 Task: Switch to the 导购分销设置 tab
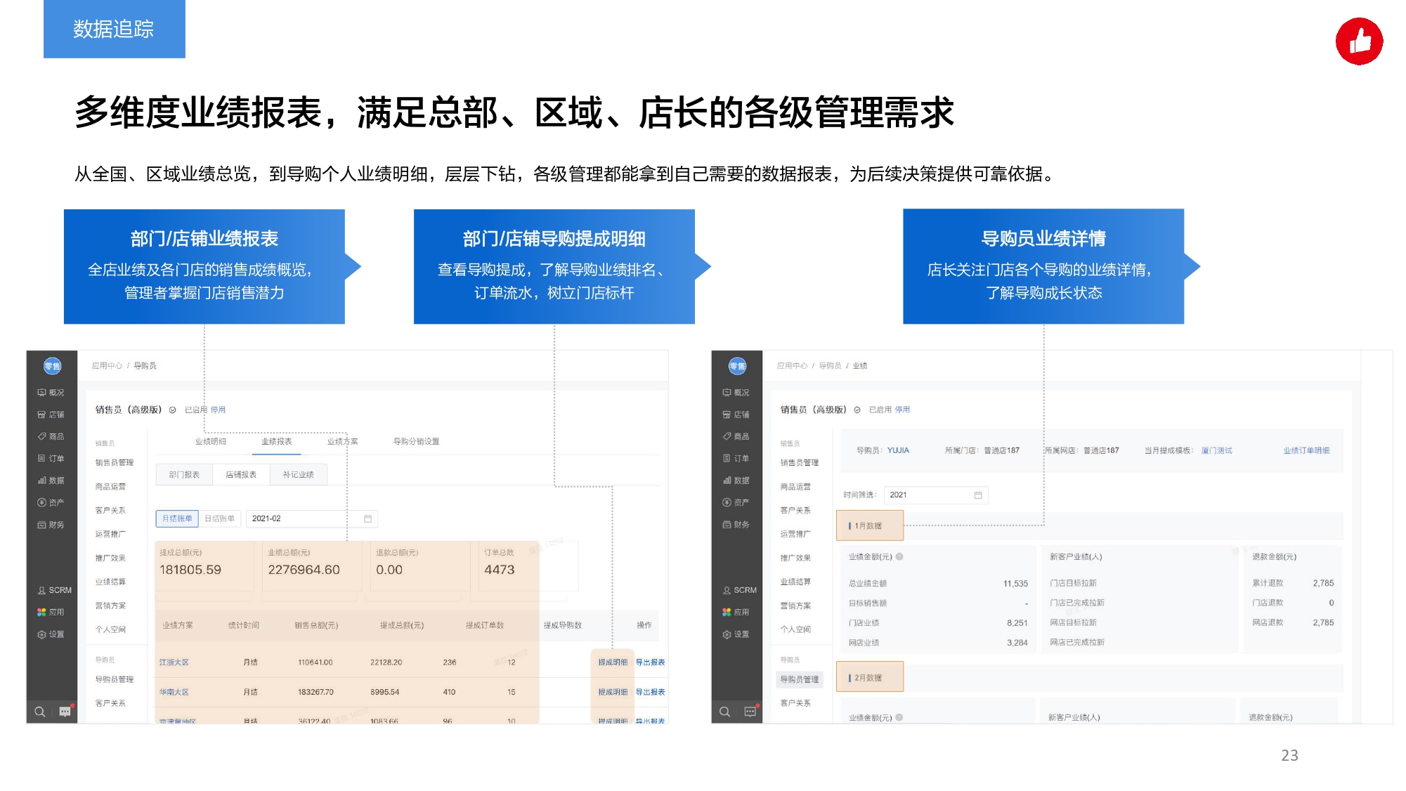417,441
